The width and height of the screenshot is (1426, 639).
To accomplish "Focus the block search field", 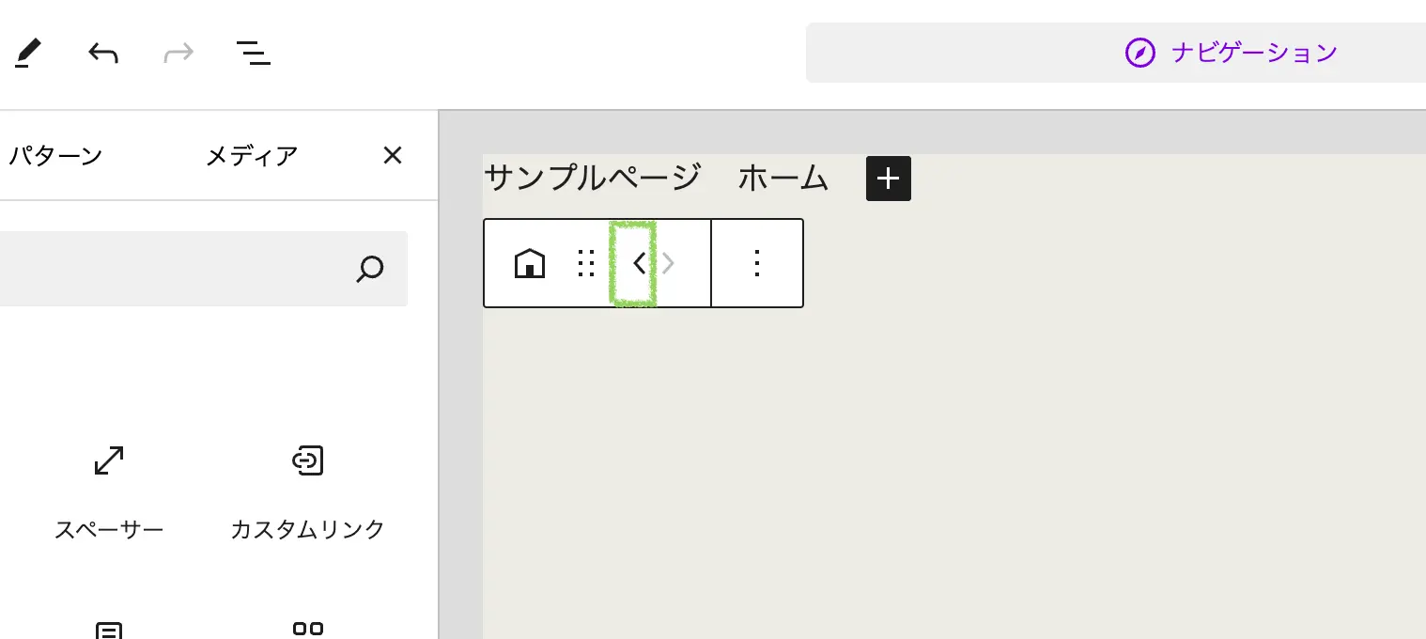I will click(169, 269).
